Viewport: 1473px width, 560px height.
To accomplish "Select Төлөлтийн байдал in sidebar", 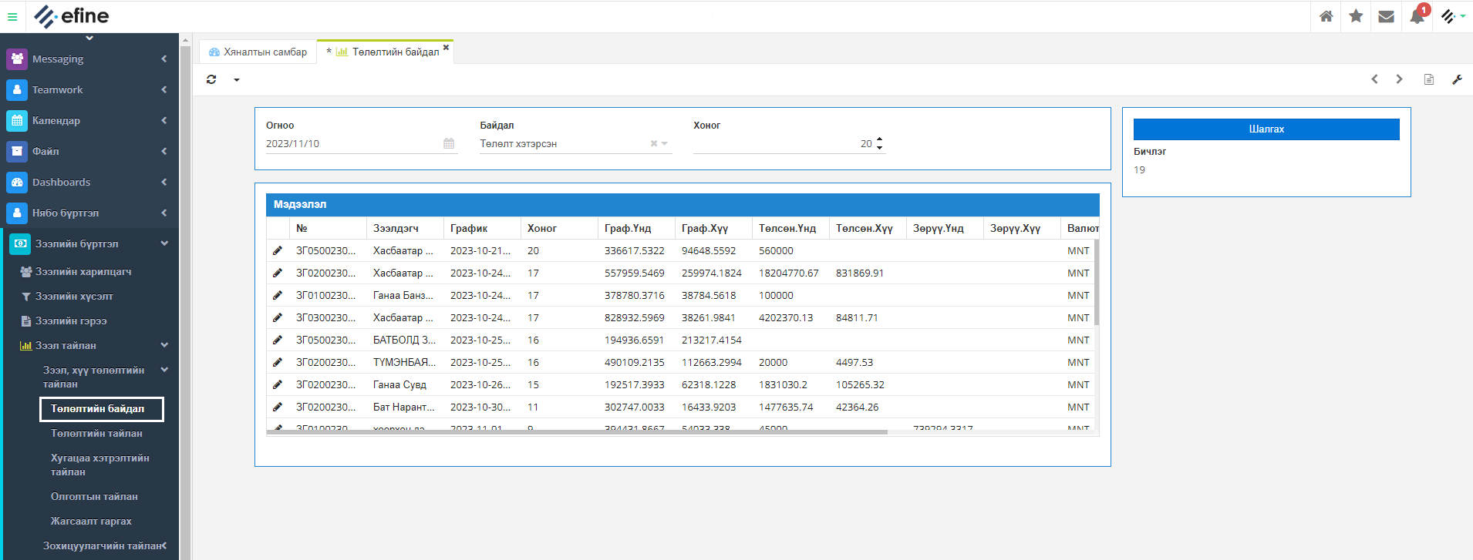I will (102, 409).
